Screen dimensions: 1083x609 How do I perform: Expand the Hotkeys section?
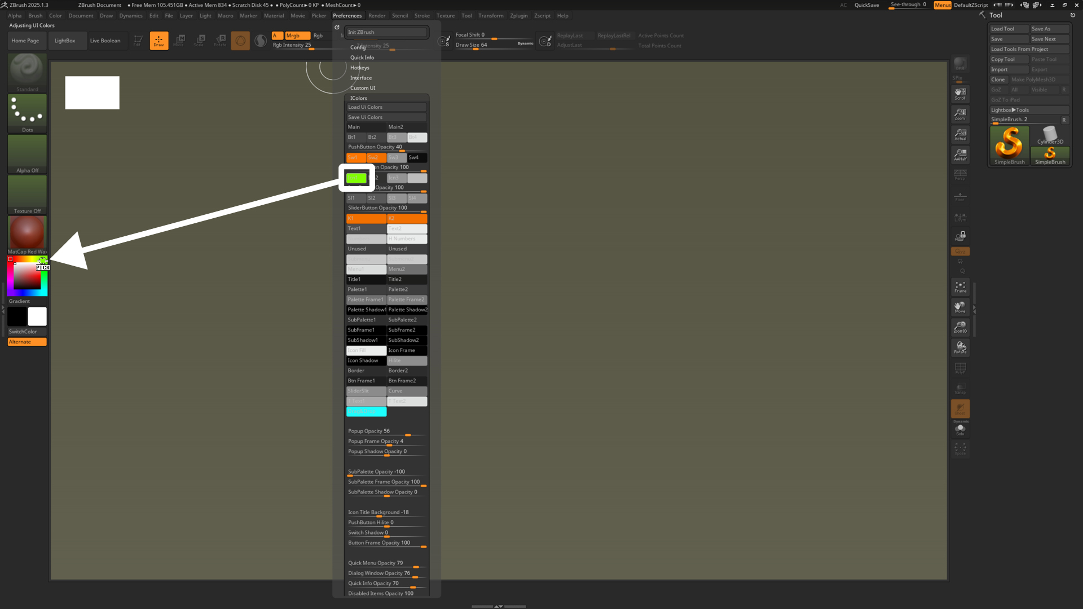360,68
